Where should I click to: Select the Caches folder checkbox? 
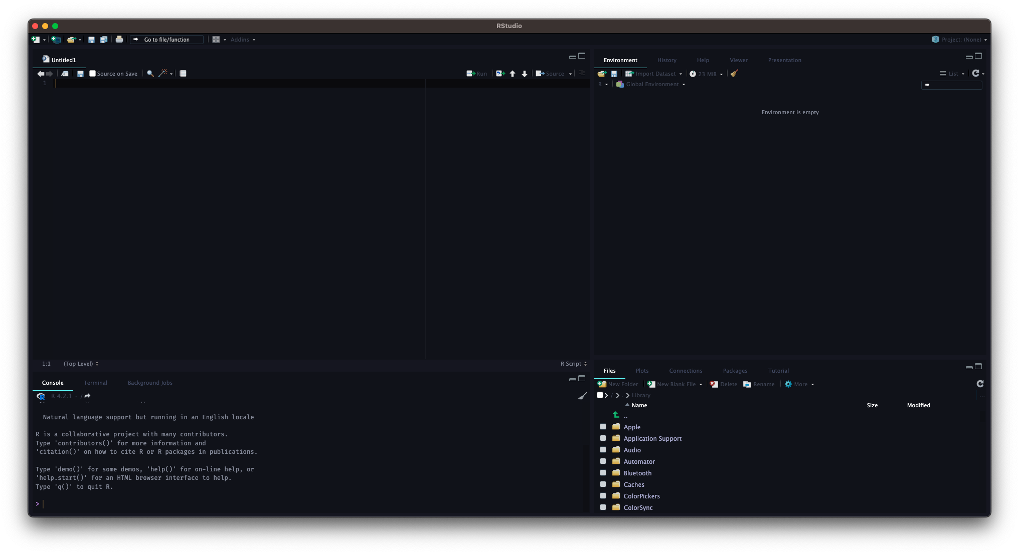(x=603, y=484)
